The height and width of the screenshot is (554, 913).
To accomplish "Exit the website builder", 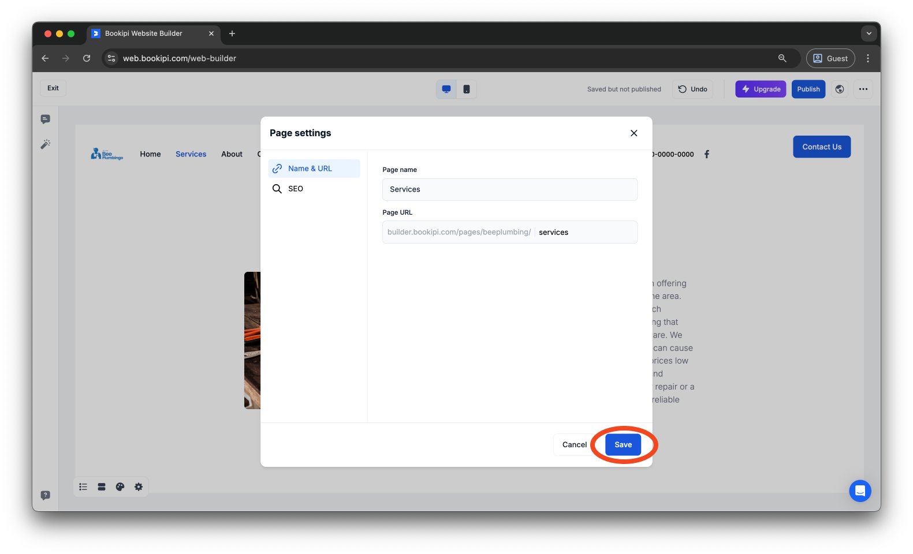I will (x=53, y=88).
